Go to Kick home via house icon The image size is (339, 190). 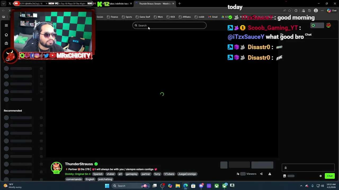[x=6, y=35]
